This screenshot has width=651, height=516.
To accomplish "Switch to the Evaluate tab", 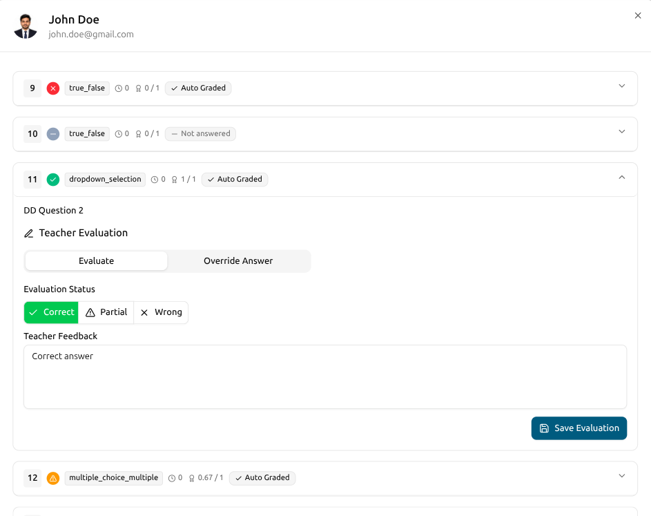I will coord(97,261).
